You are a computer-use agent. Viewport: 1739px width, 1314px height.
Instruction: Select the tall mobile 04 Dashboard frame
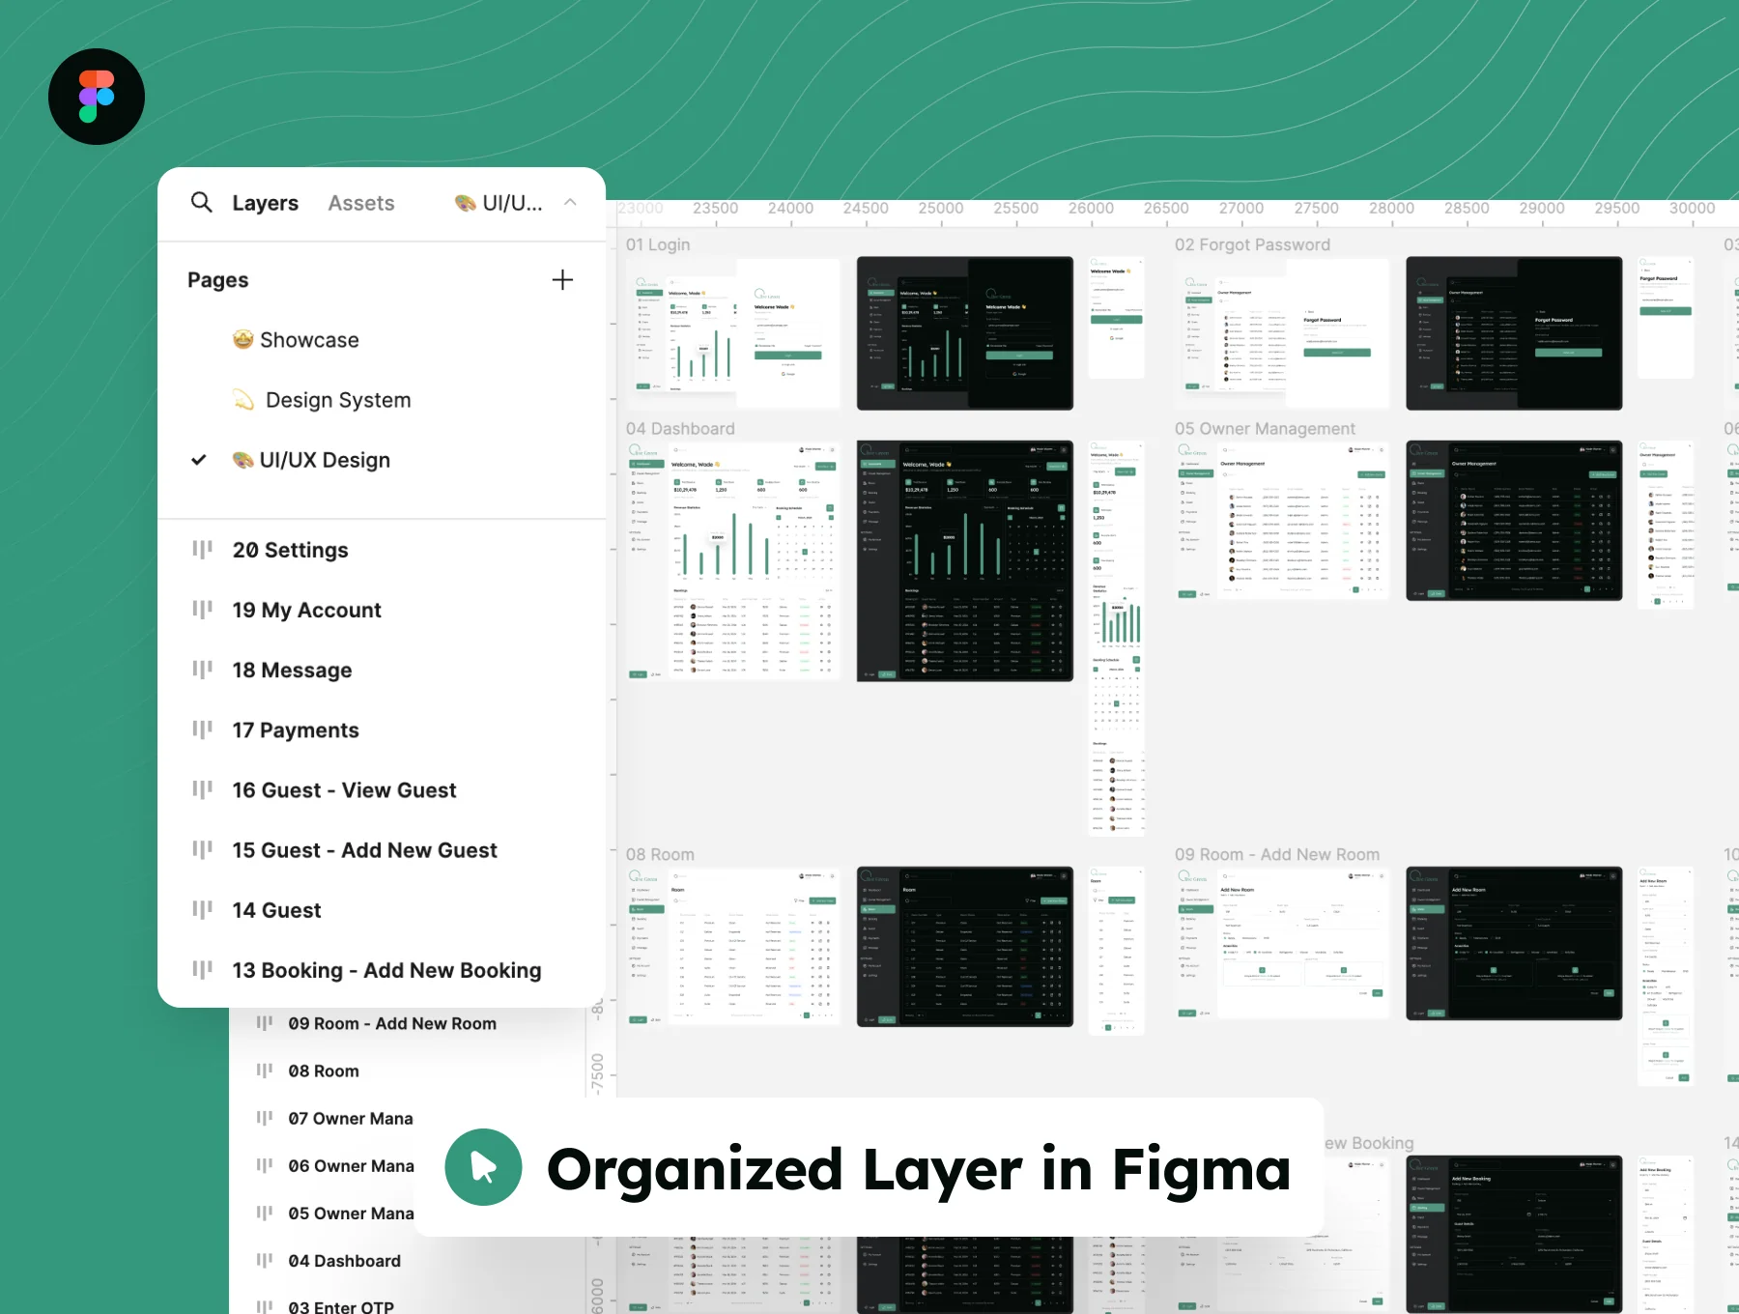pos(1117,638)
